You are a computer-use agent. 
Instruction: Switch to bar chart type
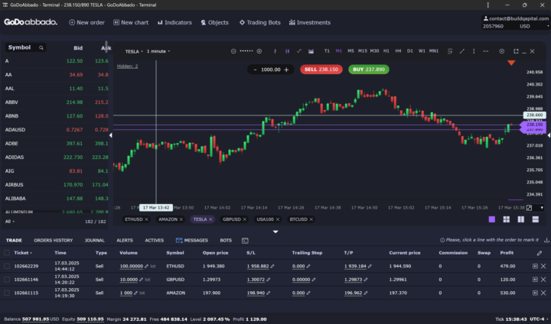[275, 51]
